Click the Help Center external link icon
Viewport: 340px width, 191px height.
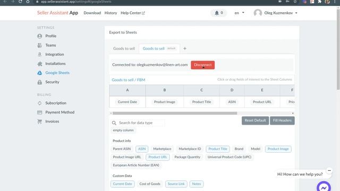pos(143,13)
